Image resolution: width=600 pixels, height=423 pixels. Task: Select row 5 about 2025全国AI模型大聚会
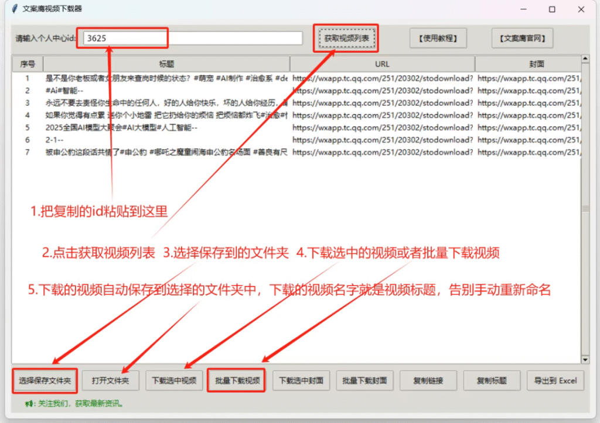tap(122, 128)
